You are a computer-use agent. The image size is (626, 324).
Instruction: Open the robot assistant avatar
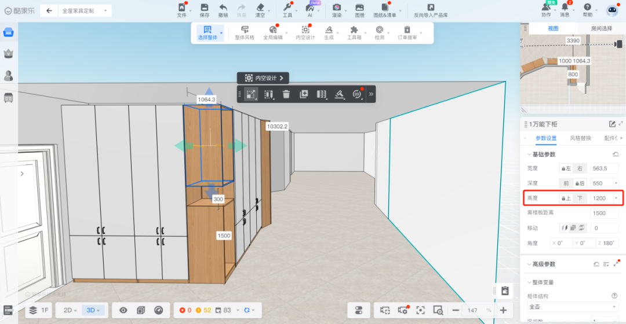(x=612, y=10)
